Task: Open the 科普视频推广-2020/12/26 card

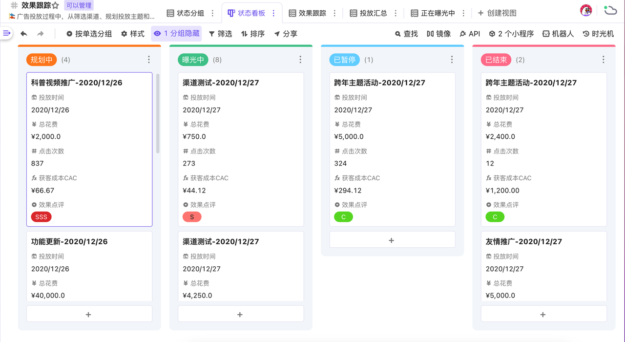Action: [77, 83]
